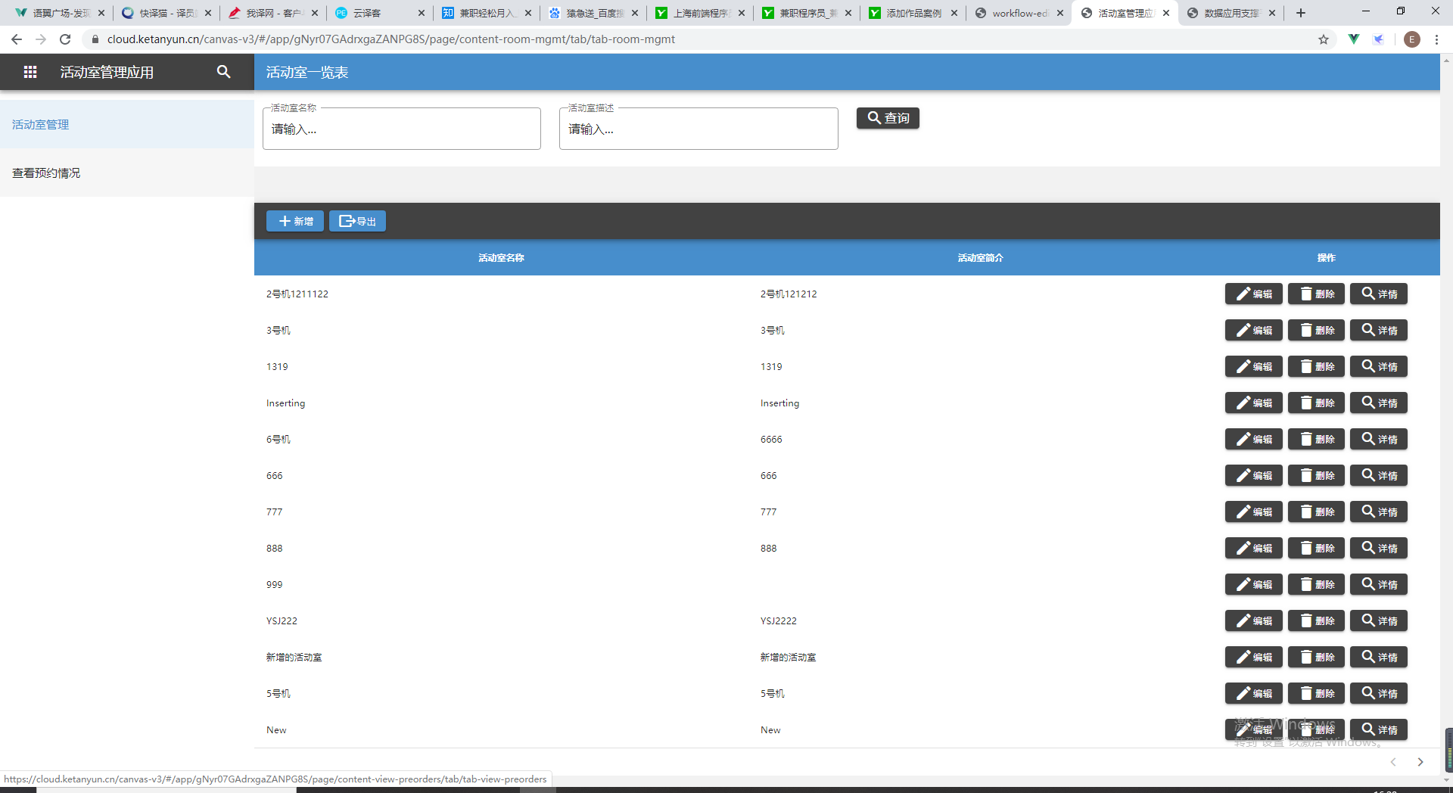View details of 666 row

1379,475
